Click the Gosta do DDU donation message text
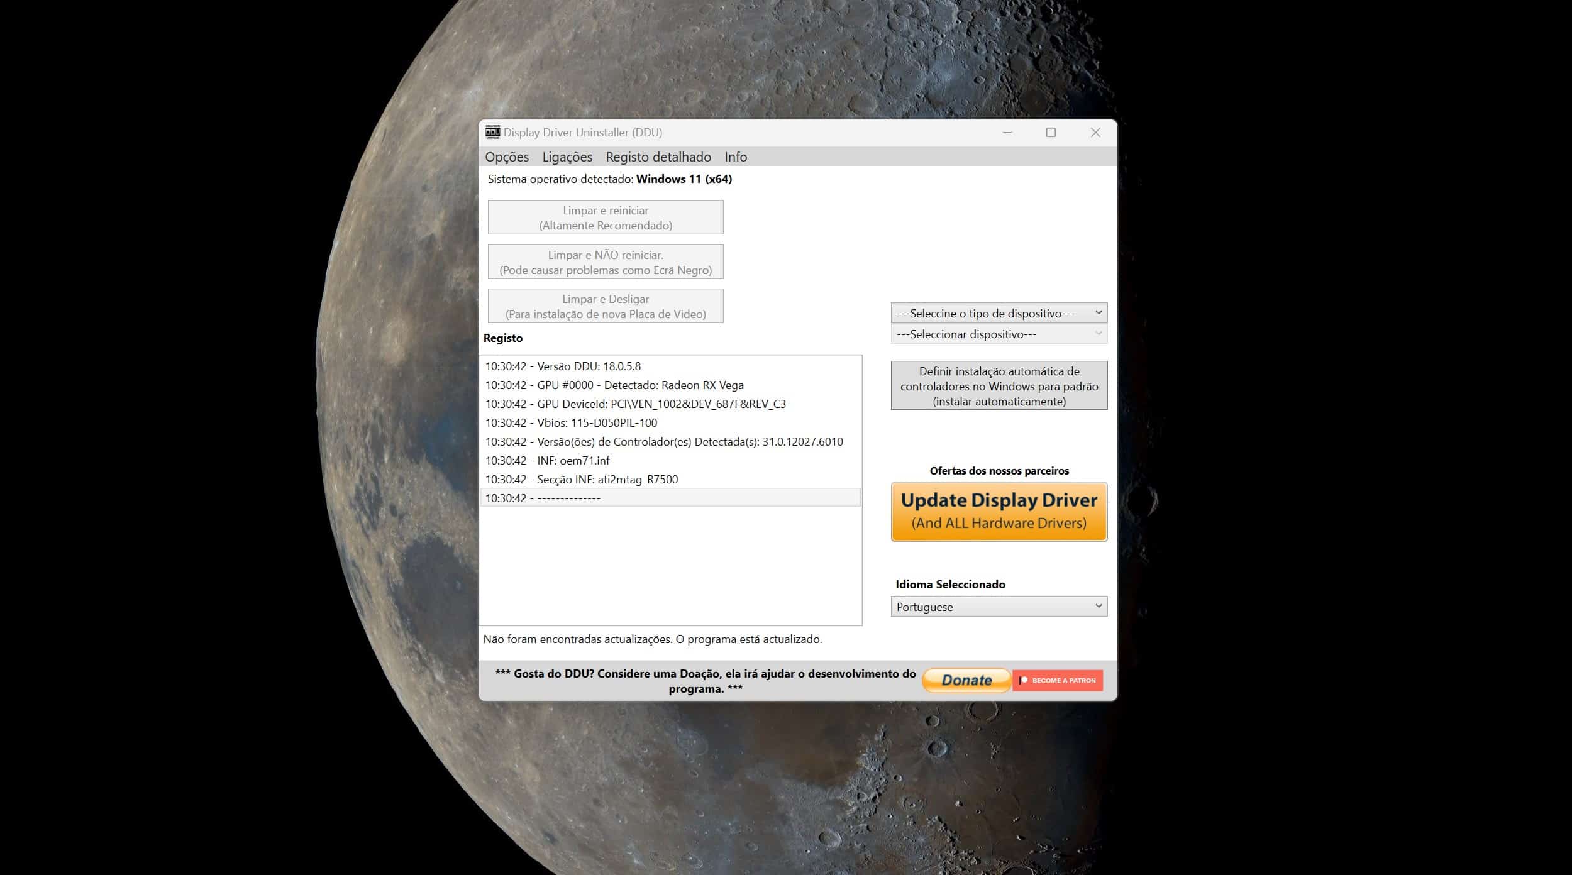 (706, 681)
